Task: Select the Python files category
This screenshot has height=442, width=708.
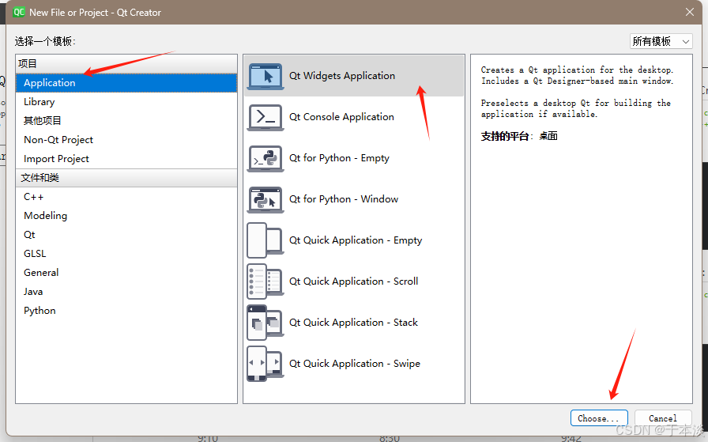Action: coord(126,311)
